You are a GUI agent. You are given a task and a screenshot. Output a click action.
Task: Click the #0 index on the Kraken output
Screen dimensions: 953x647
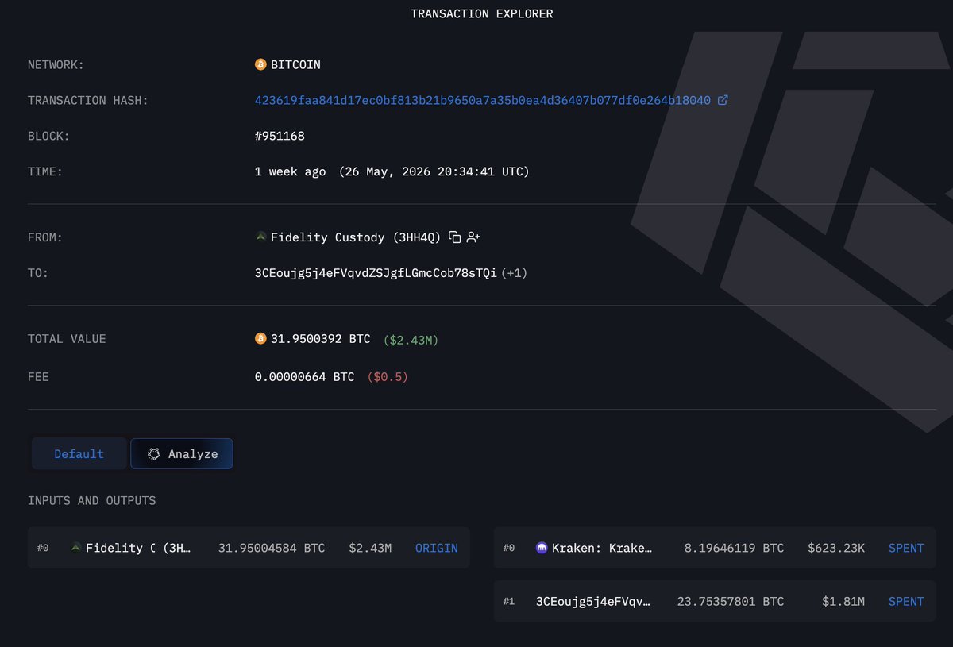coord(509,548)
